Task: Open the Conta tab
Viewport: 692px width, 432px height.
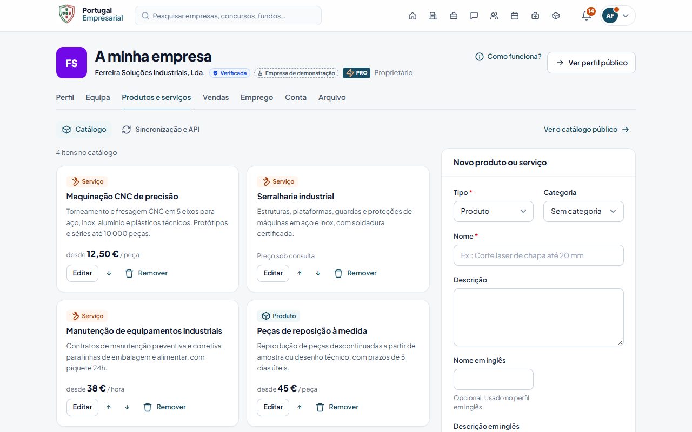Action: pos(296,97)
